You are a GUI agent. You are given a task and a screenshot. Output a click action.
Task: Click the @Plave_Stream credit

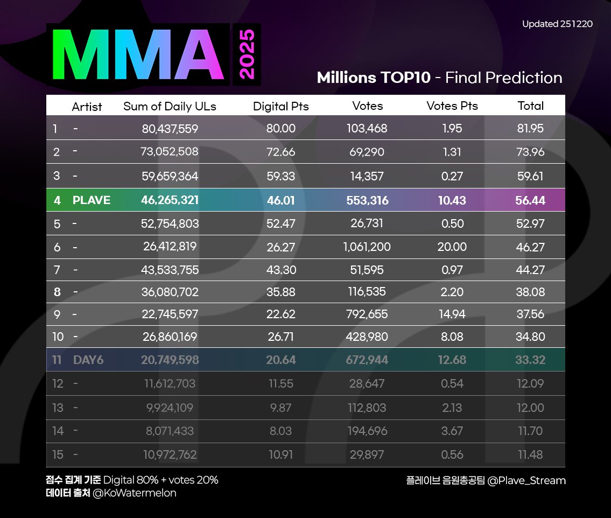coord(526,481)
